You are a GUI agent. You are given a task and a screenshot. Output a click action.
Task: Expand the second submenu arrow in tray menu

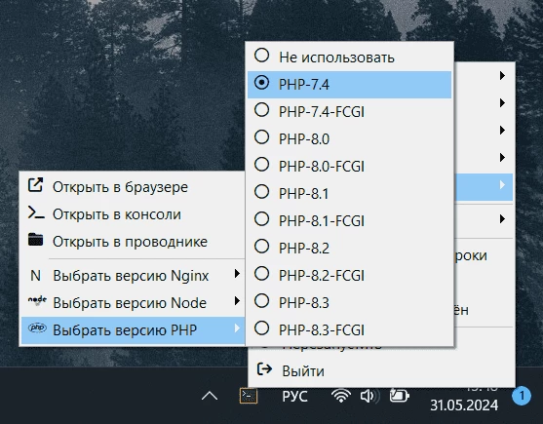502,102
